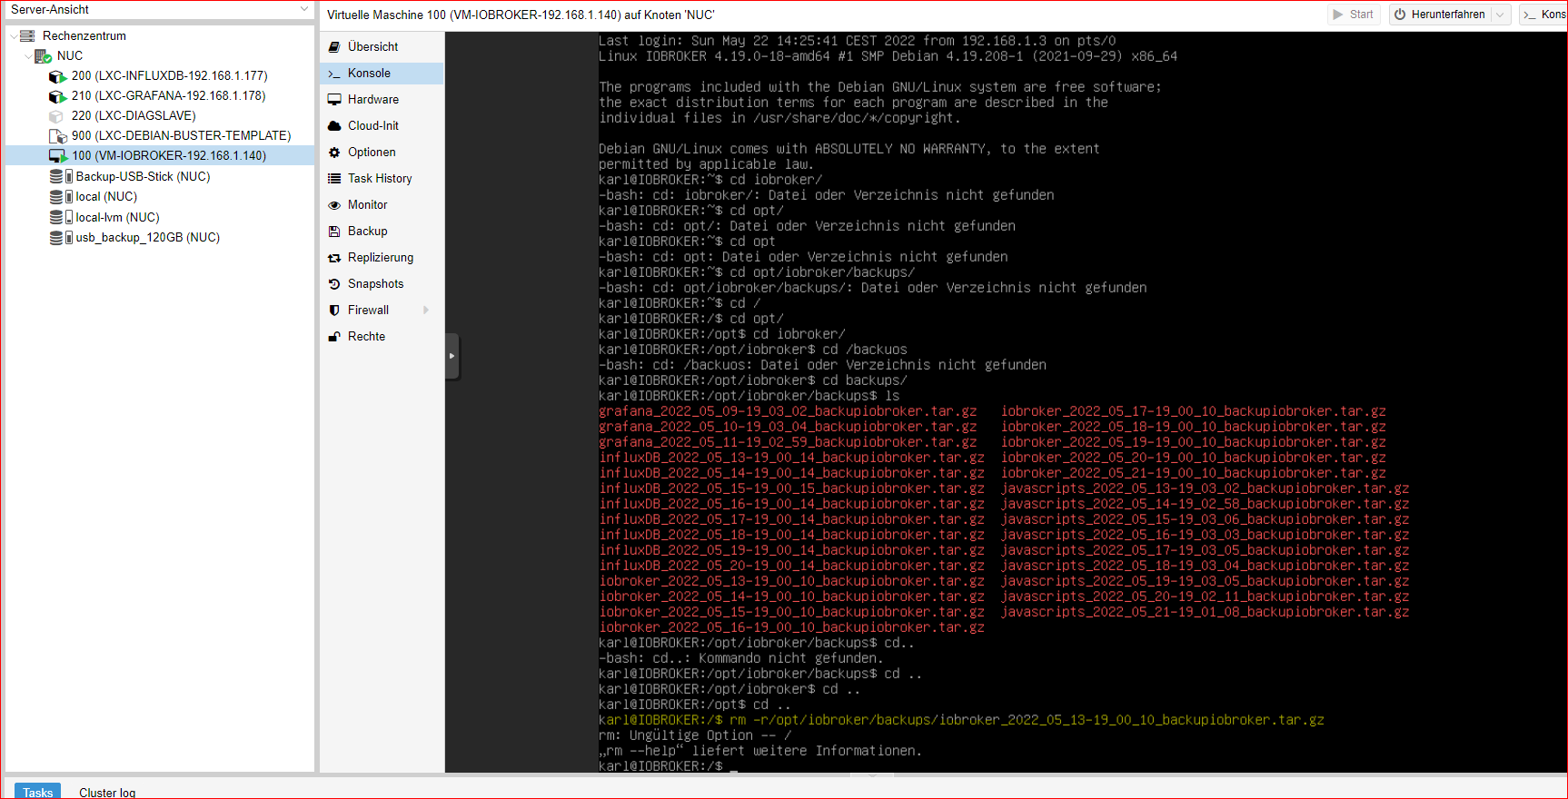Viewport: 1568px width, 799px height.
Task: Open the Server-Ansicht view dropdown
Action: click(x=304, y=9)
